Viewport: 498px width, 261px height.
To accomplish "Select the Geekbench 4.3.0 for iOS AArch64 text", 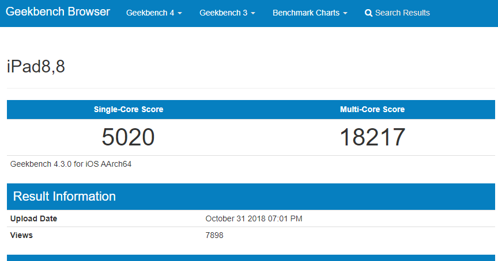I will 71,164.
